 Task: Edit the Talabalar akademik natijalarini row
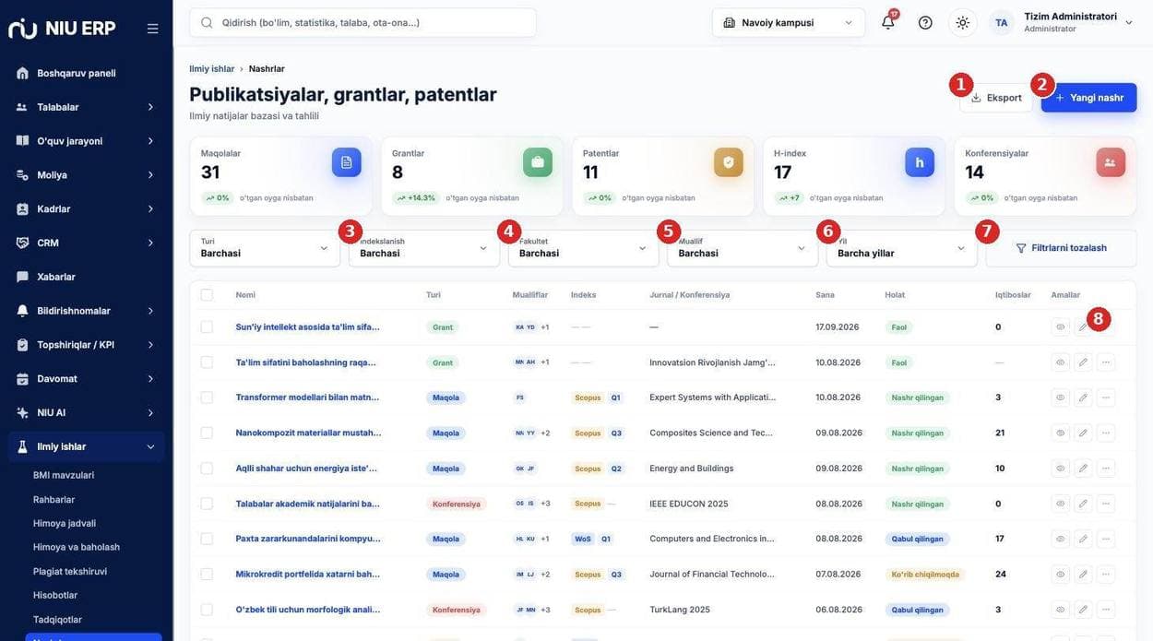[x=1083, y=504]
